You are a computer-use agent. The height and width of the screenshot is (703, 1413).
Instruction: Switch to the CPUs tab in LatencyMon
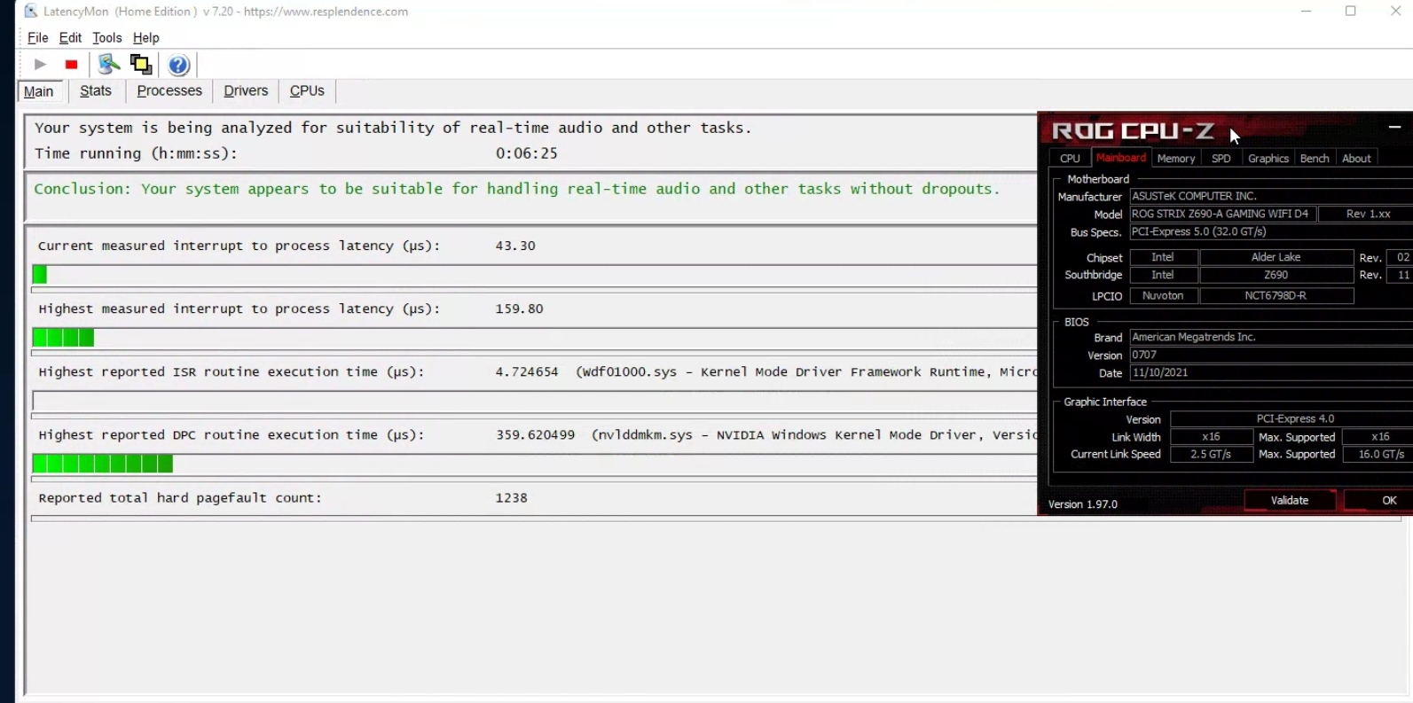pos(307,90)
